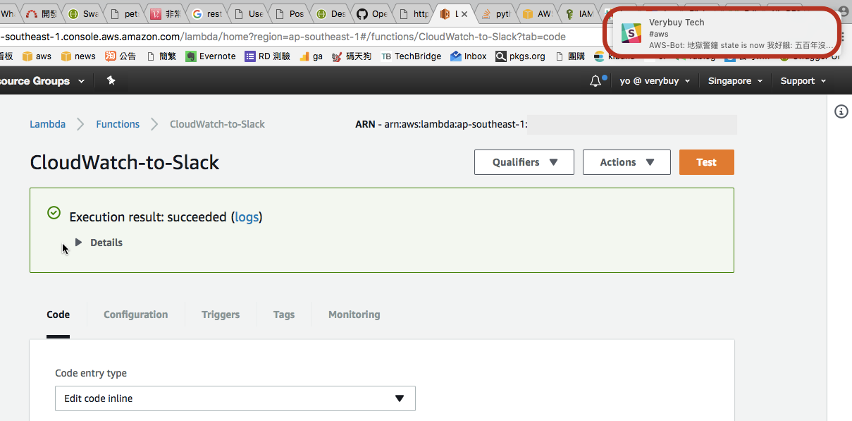
Task: Open the ga analytics bookmark
Action: pyautogui.click(x=311, y=56)
